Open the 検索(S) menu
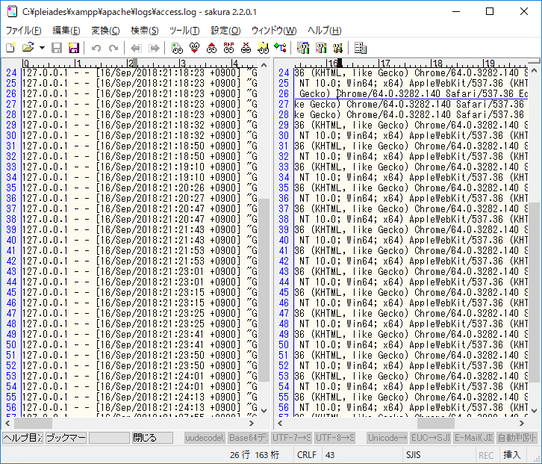 pyautogui.click(x=144, y=31)
